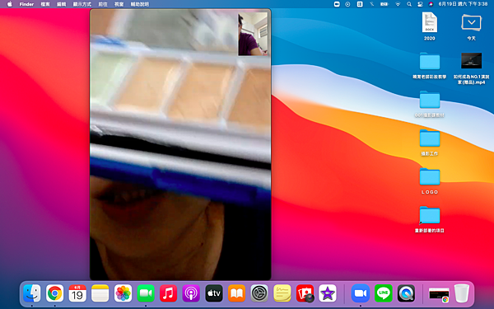Open the purple Podcasts app
Image resolution: width=494 pixels, height=309 pixels.
tap(191, 293)
